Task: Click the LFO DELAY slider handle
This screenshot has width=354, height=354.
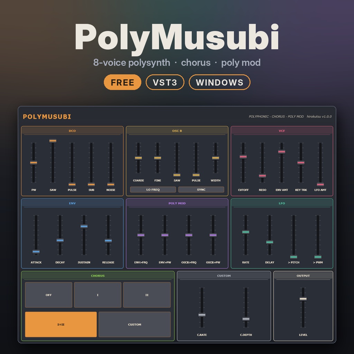Action: [x=270, y=242]
